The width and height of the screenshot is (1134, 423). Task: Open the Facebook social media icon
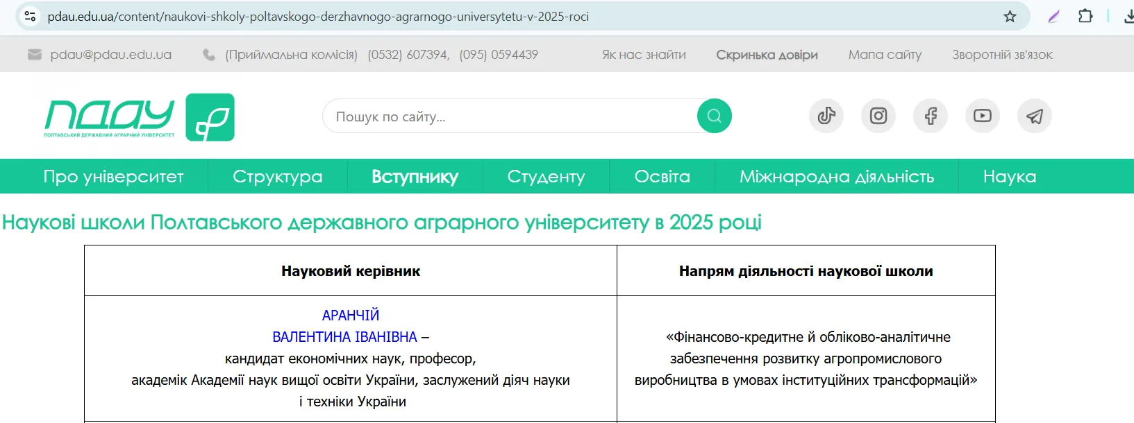point(931,116)
